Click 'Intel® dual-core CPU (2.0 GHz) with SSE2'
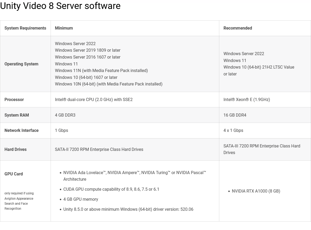The image size is (311, 230). pyautogui.click(x=94, y=100)
